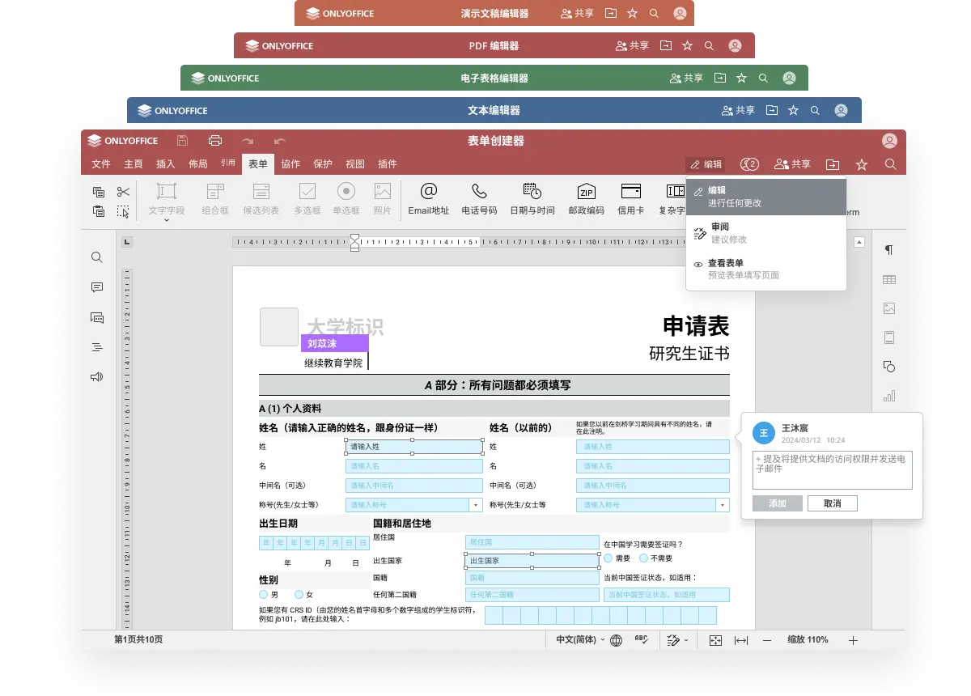Select the 男 gender radio button
Viewport: 971px width, 696px height.
(264, 593)
